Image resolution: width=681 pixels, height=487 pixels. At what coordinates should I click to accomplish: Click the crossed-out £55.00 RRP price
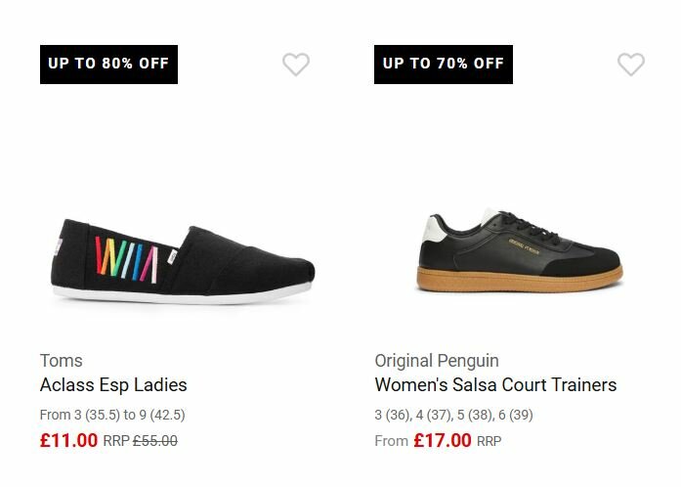[x=154, y=441]
